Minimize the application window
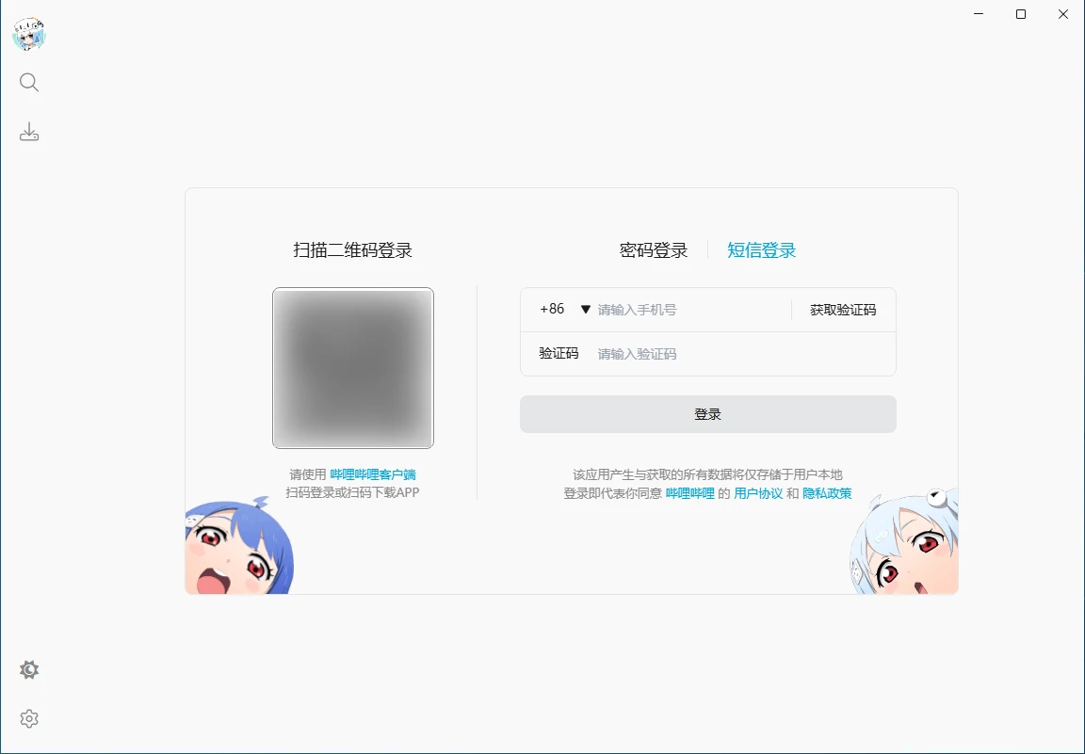The image size is (1085, 754). (x=978, y=14)
